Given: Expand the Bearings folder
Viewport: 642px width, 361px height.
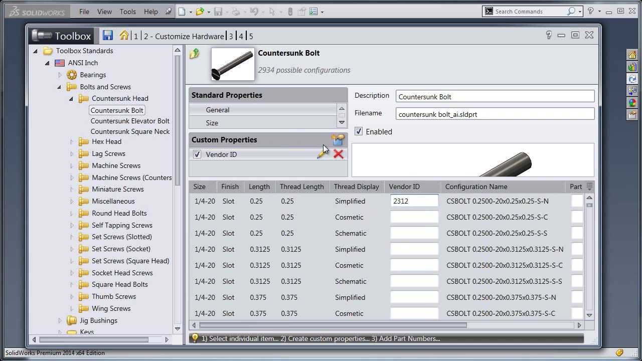Looking at the screenshot, I should [60, 75].
